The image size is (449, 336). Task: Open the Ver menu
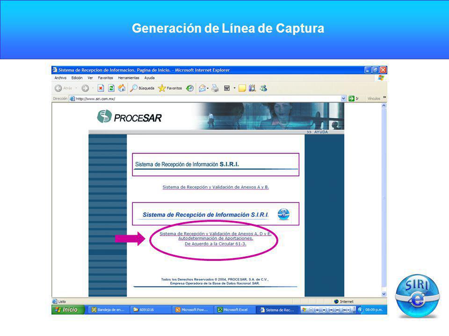[x=90, y=78]
